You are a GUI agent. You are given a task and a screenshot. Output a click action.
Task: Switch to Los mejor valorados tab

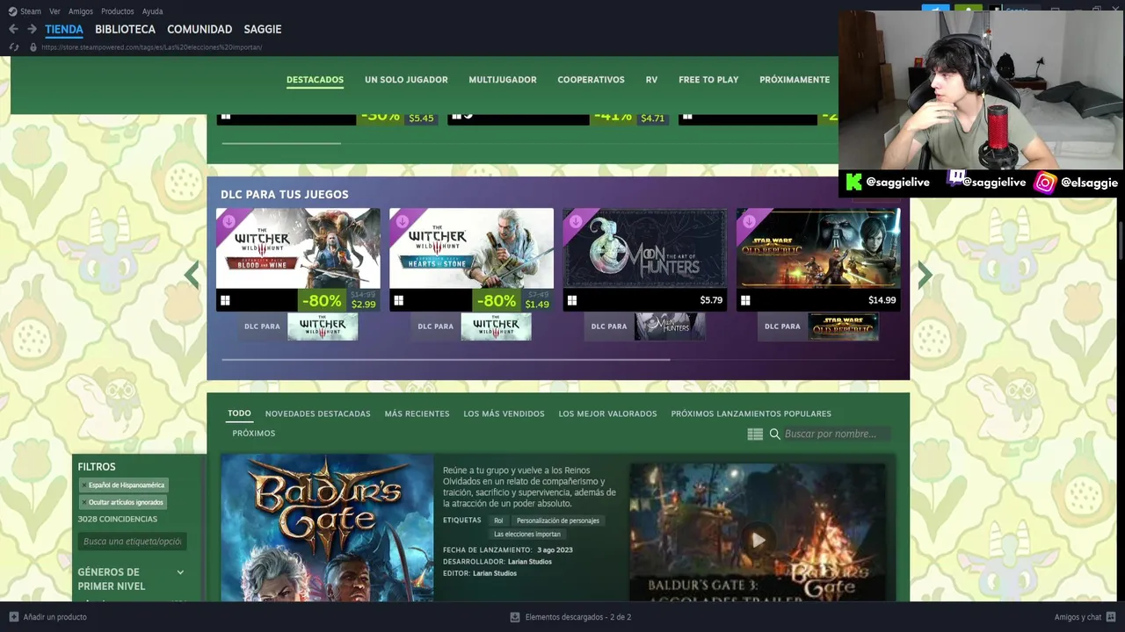tap(607, 413)
